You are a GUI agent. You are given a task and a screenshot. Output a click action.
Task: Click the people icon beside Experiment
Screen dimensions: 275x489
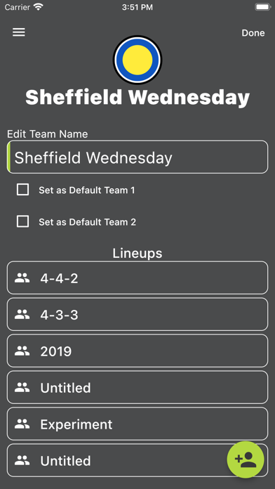click(22, 424)
